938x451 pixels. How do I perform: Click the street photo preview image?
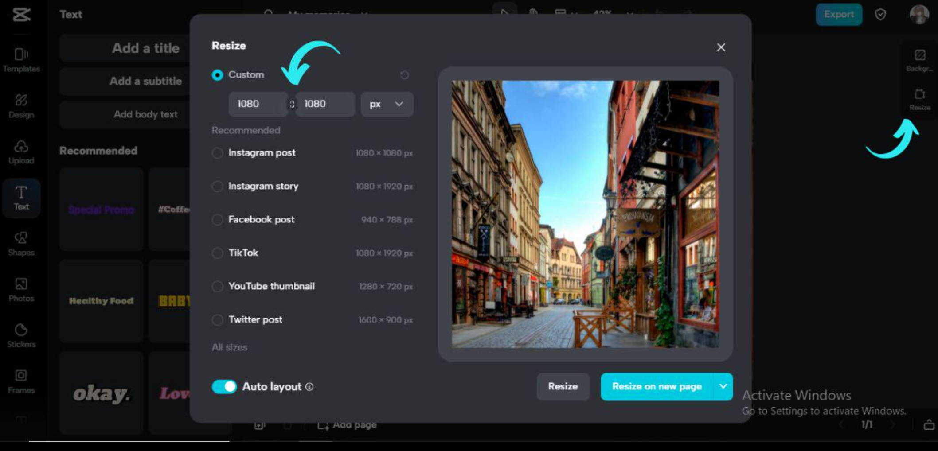click(x=585, y=214)
